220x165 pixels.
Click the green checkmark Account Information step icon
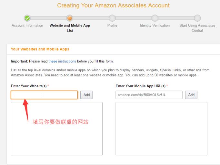click(x=27, y=18)
